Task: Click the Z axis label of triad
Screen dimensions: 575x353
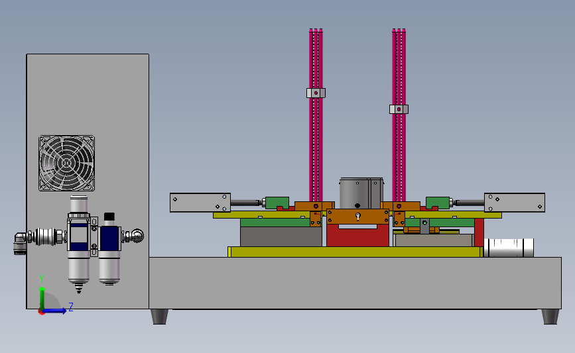Action: (71, 307)
